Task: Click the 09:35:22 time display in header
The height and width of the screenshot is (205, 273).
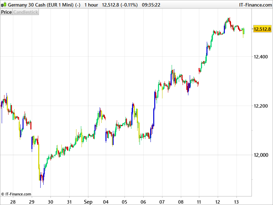Action: [151, 5]
